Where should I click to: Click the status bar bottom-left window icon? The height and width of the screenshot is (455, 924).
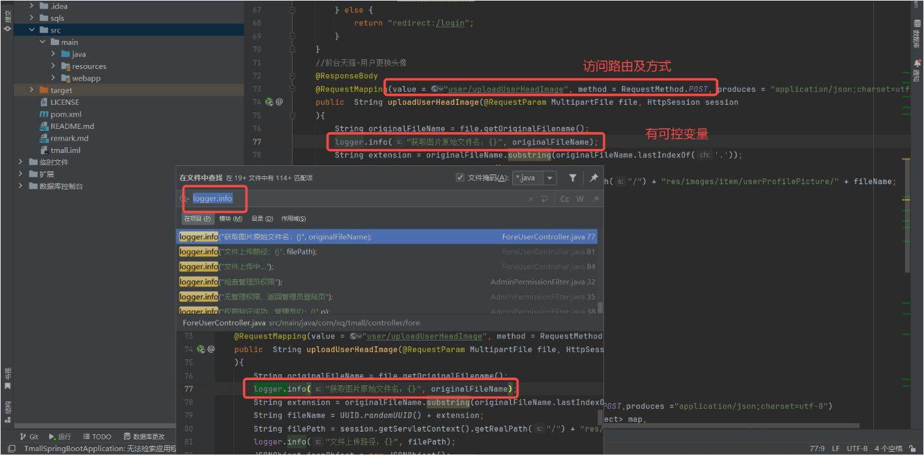(x=11, y=448)
